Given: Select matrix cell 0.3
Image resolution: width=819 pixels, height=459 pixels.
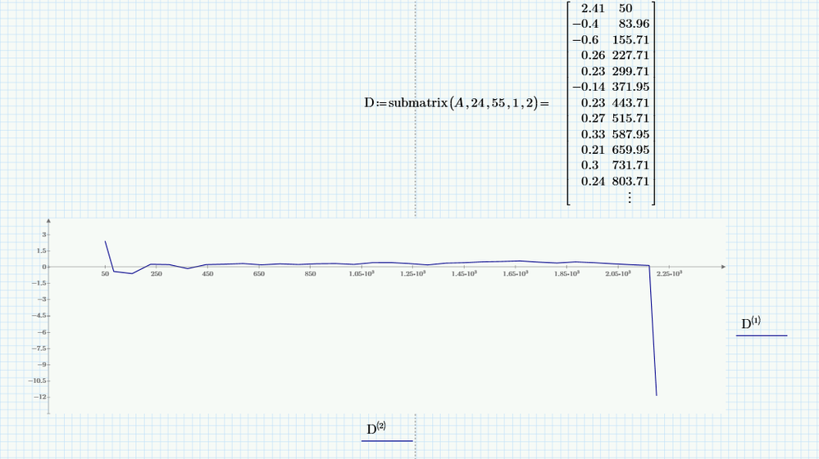Looking at the screenshot, I should pyautogui.click(x=589, y=165).
